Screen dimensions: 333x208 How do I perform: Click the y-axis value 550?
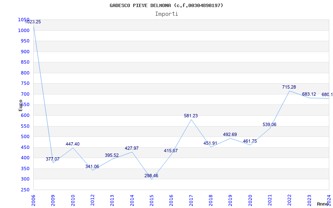(25, 126)
